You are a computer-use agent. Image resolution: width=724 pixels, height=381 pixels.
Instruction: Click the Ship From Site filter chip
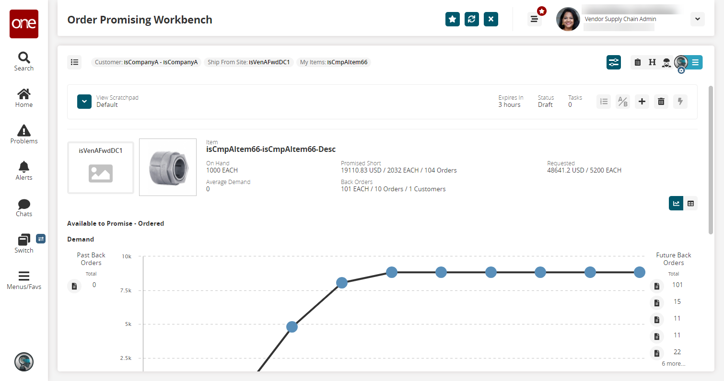249,62
